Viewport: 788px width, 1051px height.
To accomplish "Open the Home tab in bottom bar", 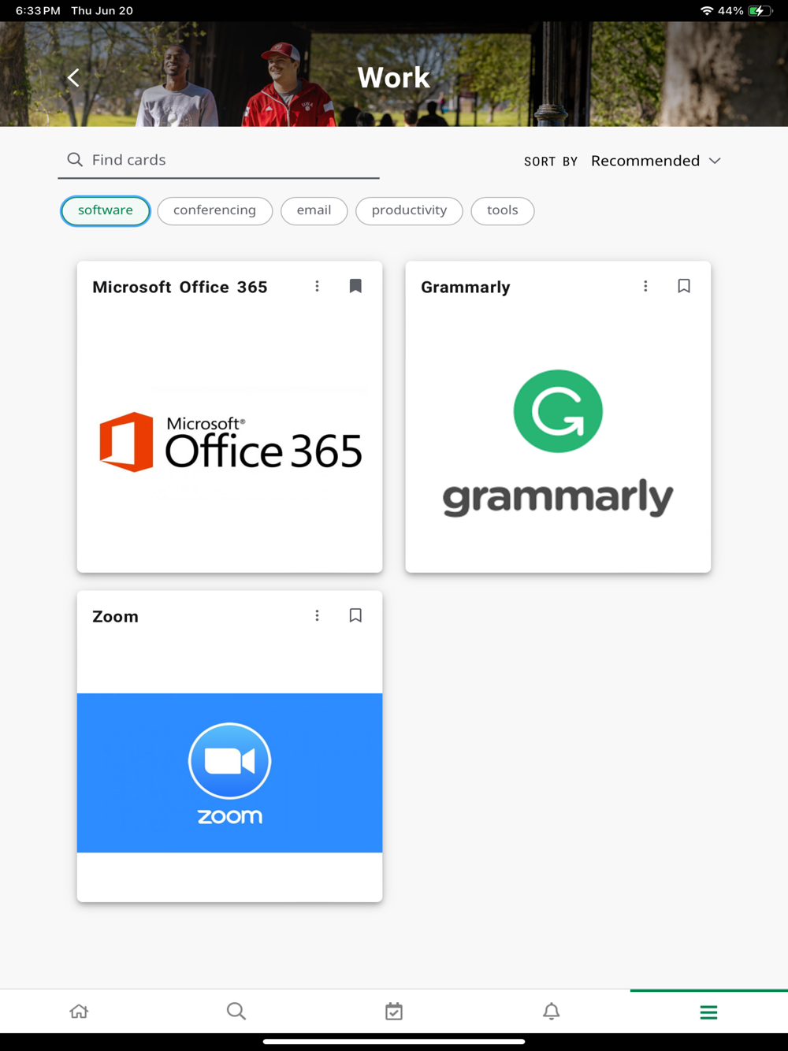I will point(79,1011).
